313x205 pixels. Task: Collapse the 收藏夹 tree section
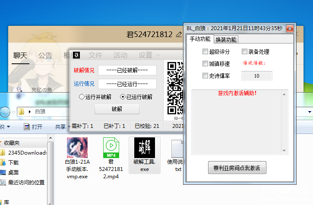(x=1, y=143)
